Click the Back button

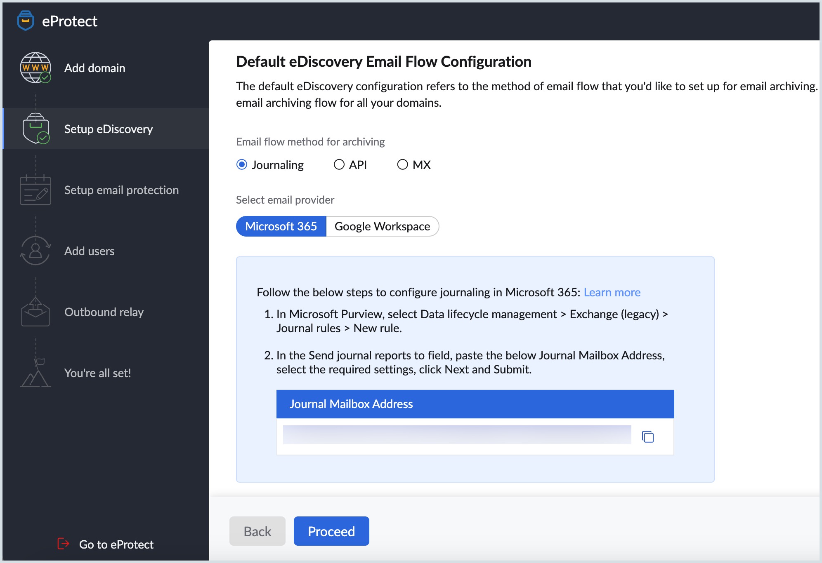tap(257, 531)
